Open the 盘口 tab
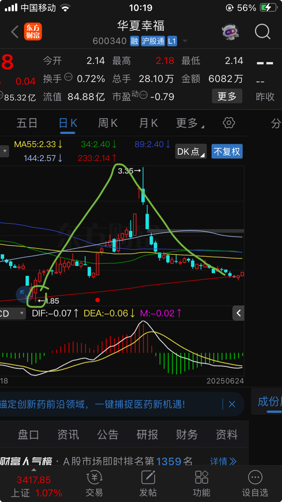 [28, 435]
